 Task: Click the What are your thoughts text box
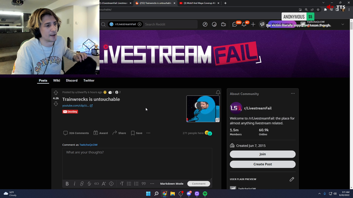click(137, 164)
